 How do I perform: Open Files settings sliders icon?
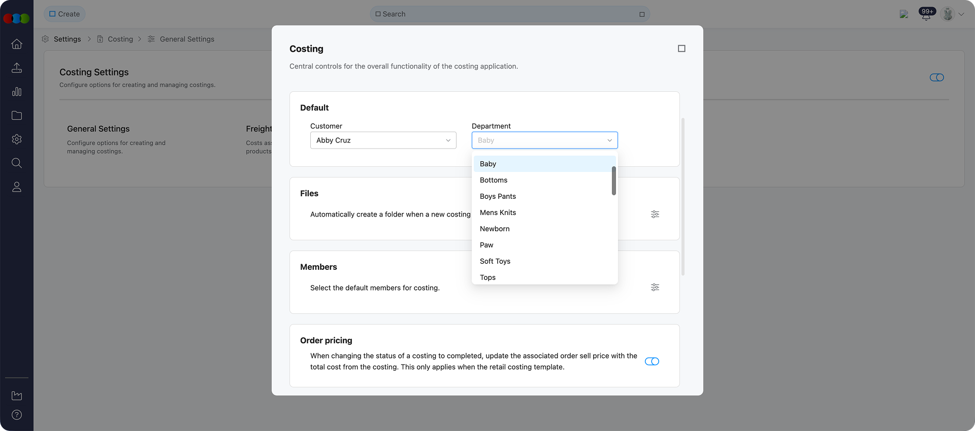click(655, 214)
